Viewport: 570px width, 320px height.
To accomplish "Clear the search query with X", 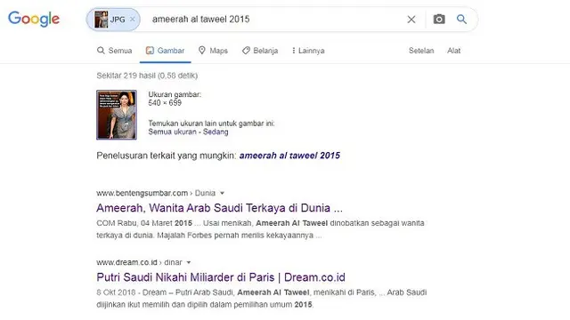I will click(x=411, y=20).
